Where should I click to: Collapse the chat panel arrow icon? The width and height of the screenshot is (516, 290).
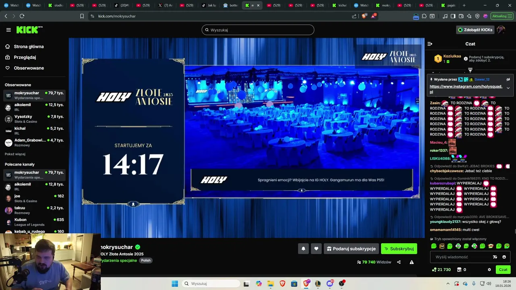tap(430, 44)
